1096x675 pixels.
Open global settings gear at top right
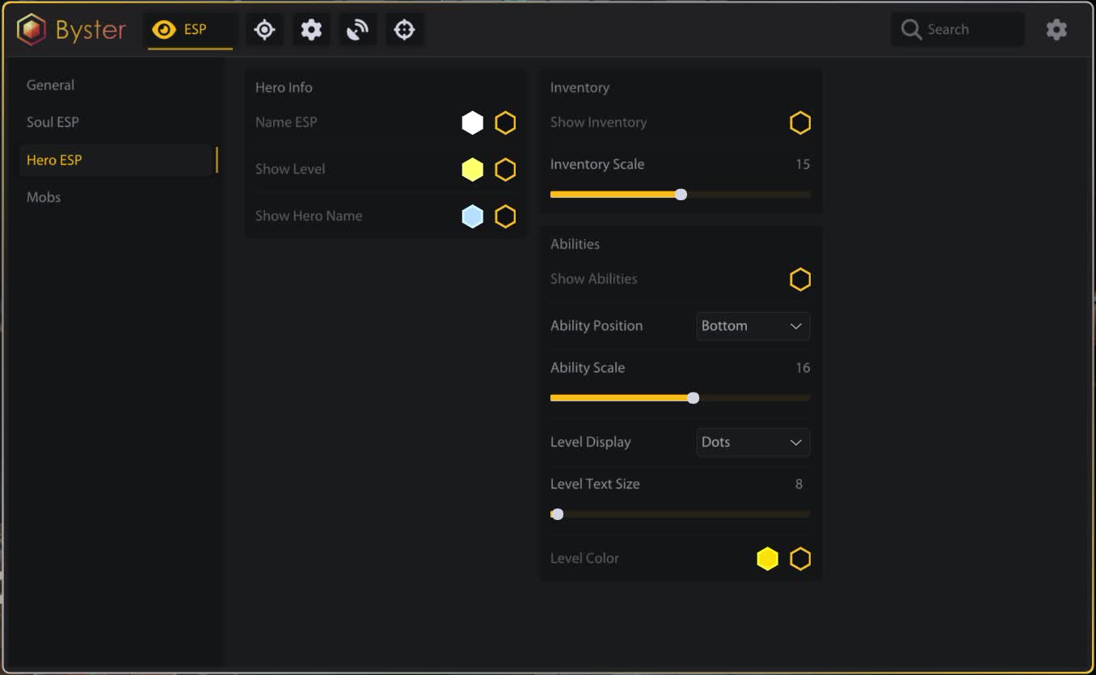pos(1056,30)
